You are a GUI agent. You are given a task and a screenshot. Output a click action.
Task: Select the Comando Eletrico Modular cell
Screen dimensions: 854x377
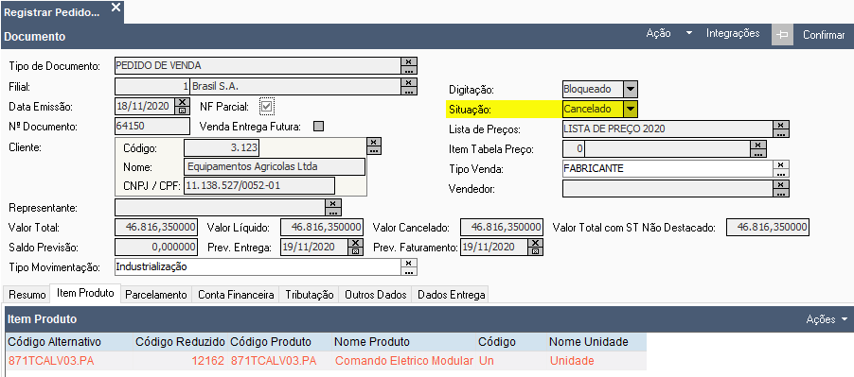coord(403,361)
